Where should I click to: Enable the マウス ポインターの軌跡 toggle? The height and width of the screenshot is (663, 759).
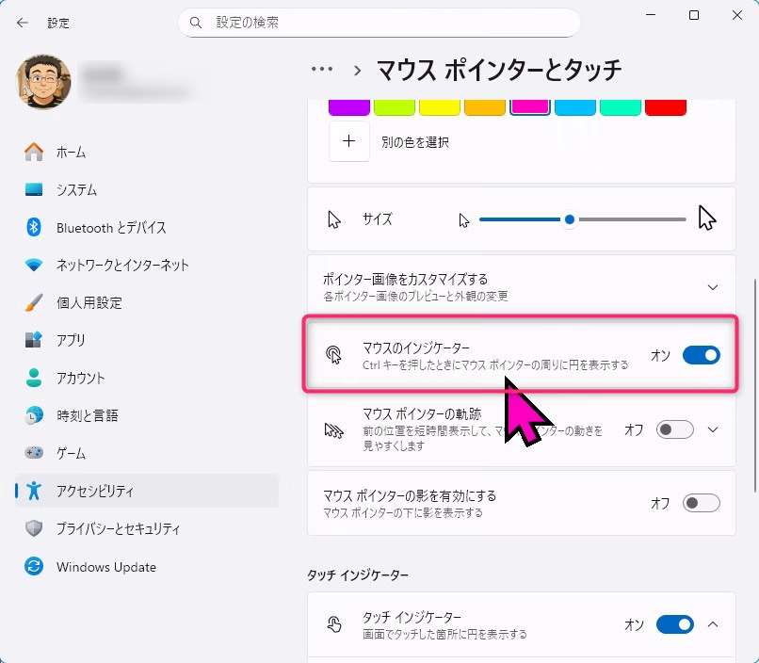pyautogui.click(x=674, y=429)
